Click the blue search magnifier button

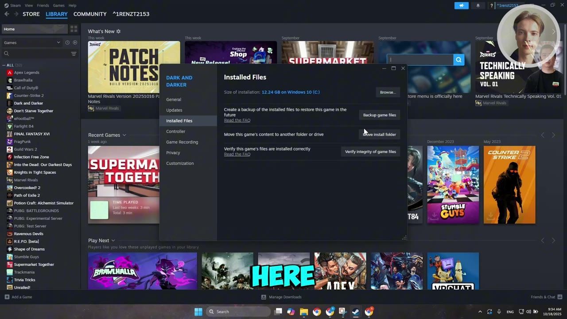[458, 60]
